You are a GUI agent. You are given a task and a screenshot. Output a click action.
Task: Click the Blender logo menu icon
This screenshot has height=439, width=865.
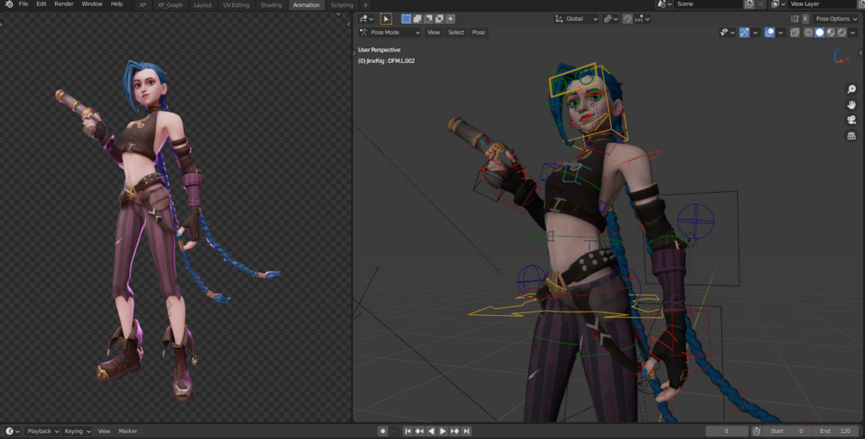pos(9,3)
